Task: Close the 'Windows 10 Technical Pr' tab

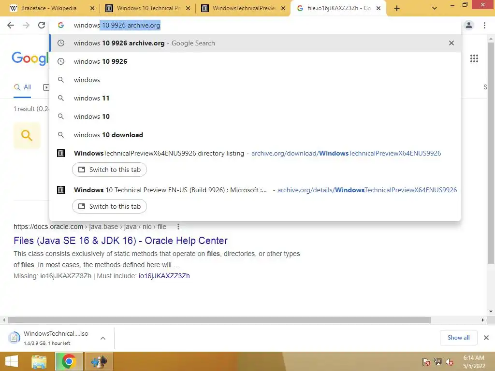Action: pos(188,9)
